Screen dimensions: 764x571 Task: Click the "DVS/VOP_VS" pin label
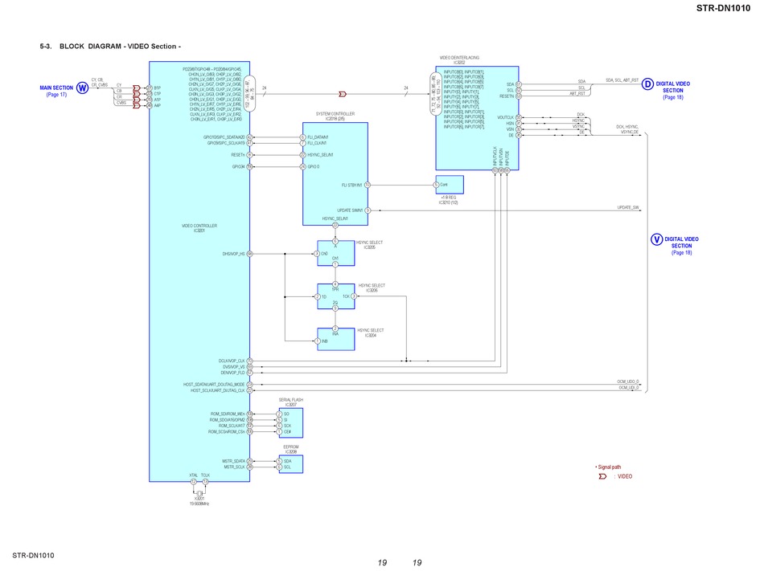[234, 367]
